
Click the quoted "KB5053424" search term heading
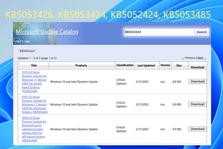coord(27,51)
